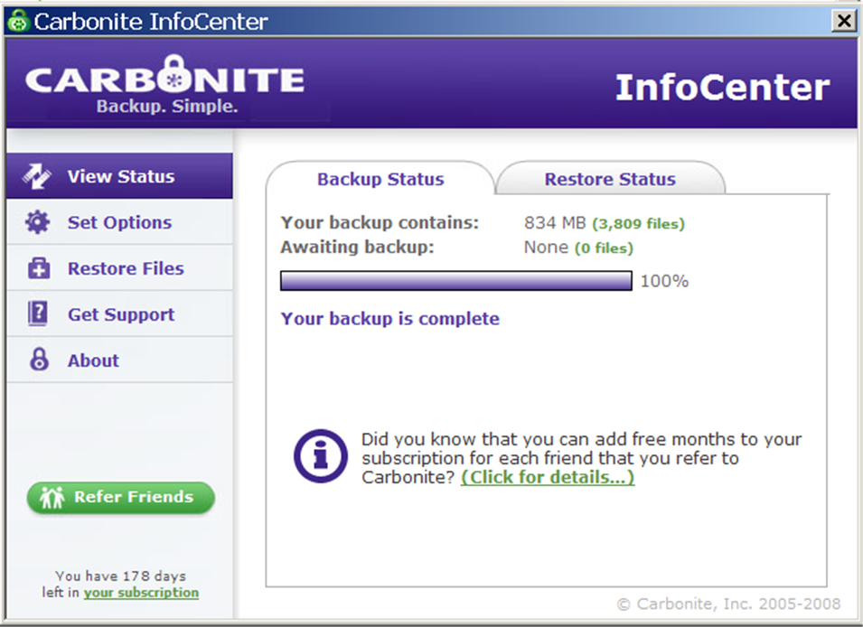The image size is (863, 627).
Task: Open the Restore Status tab
Action: click(609, 179)
